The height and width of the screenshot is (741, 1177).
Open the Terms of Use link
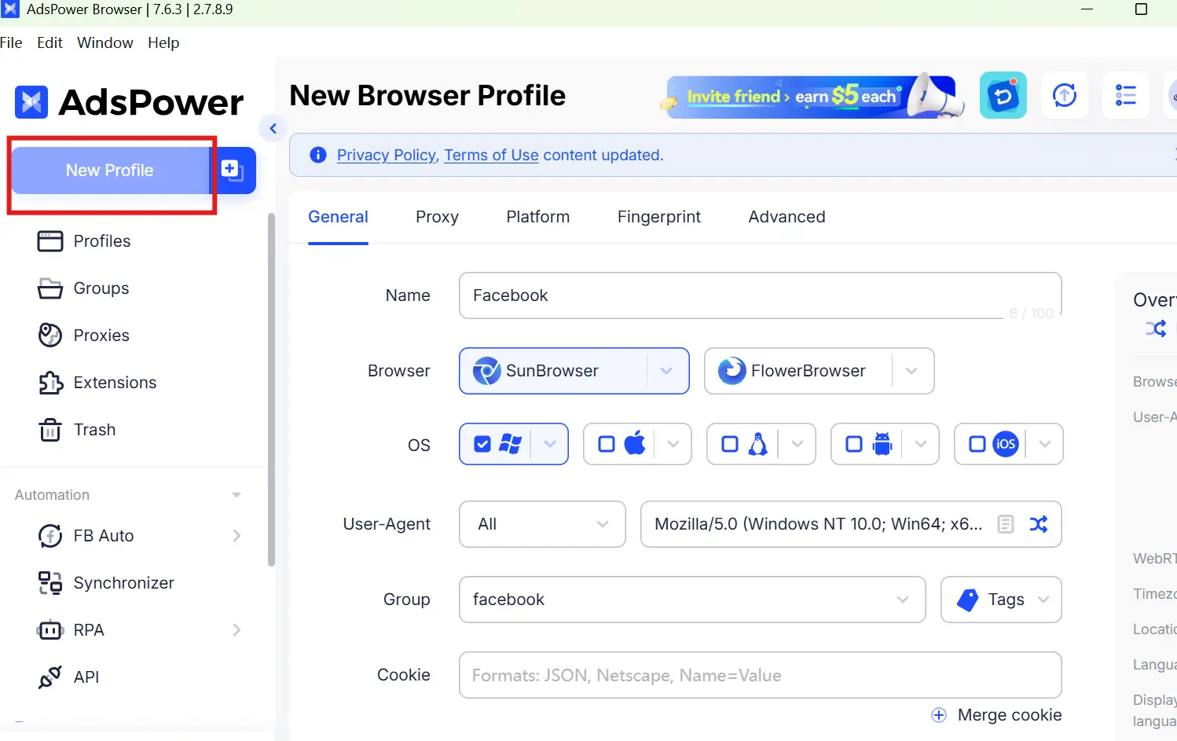pos(491,156)
